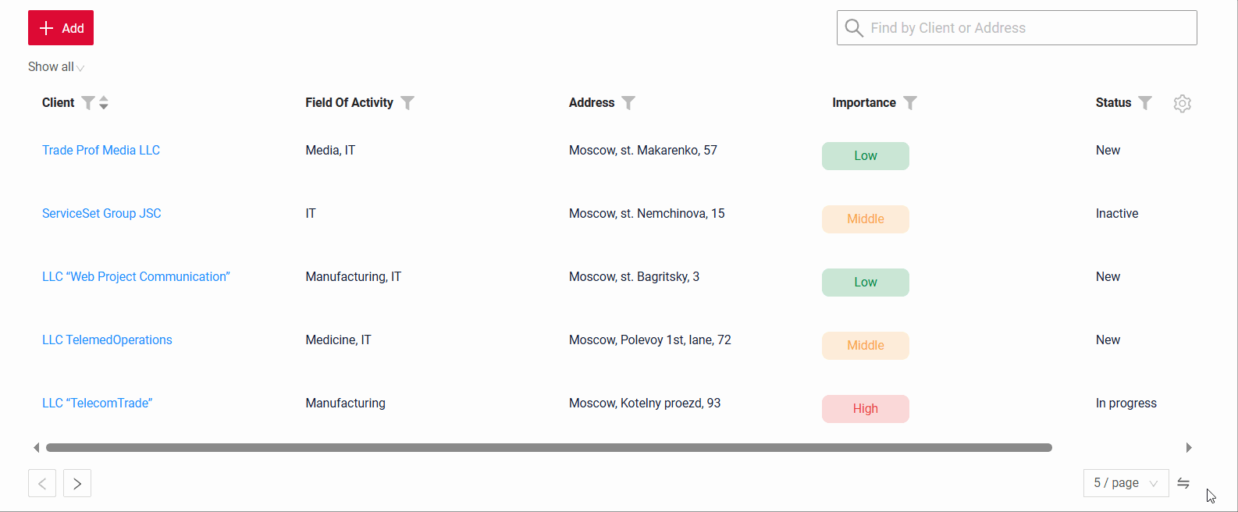Click the Client column filter icon
Viewport: 1238px width, 512px height.
[x=88, y=103]
